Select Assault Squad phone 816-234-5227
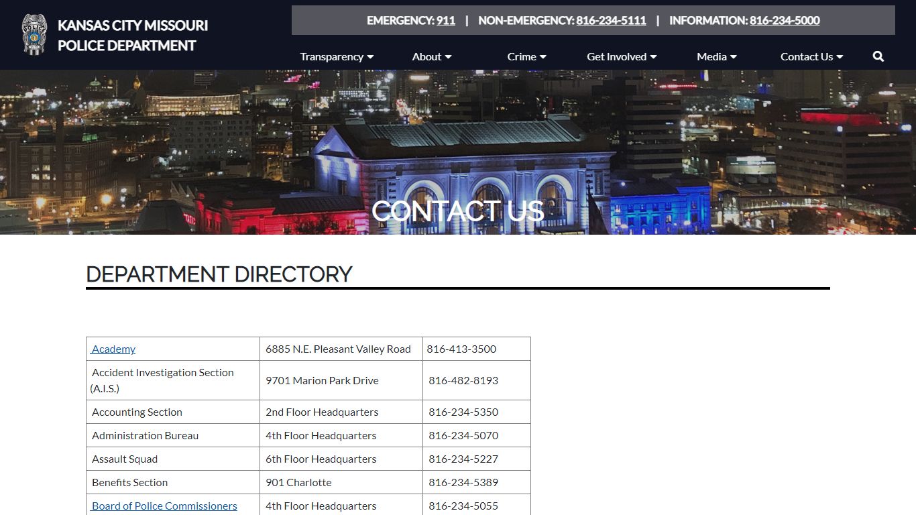Image resolution: width=916 pixels, height=515 pixels. [x=463, y=459]
